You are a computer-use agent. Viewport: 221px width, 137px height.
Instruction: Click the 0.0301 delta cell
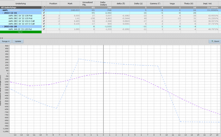pos(126,24)
